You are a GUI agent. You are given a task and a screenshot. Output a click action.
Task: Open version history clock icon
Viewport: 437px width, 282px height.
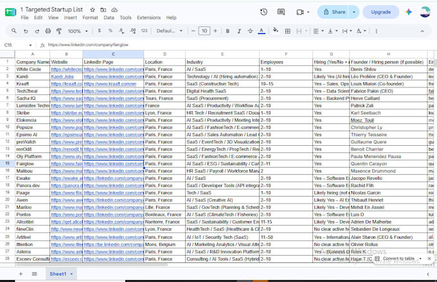click(x=263, y=12)
